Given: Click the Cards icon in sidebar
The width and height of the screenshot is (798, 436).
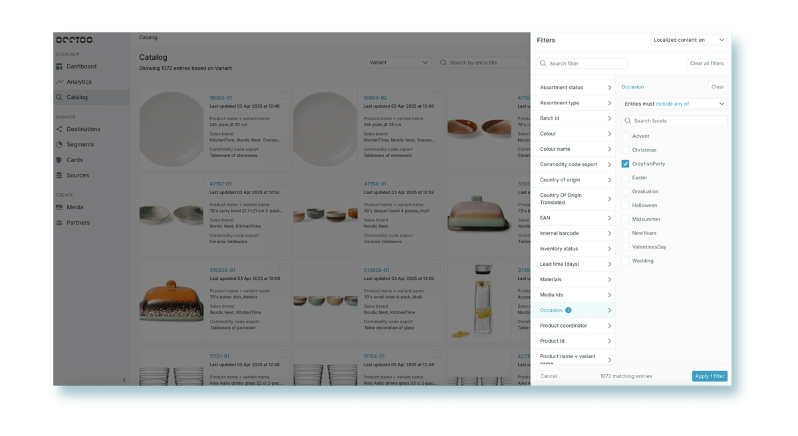Looking at the screenshot, I should (59, 160).
